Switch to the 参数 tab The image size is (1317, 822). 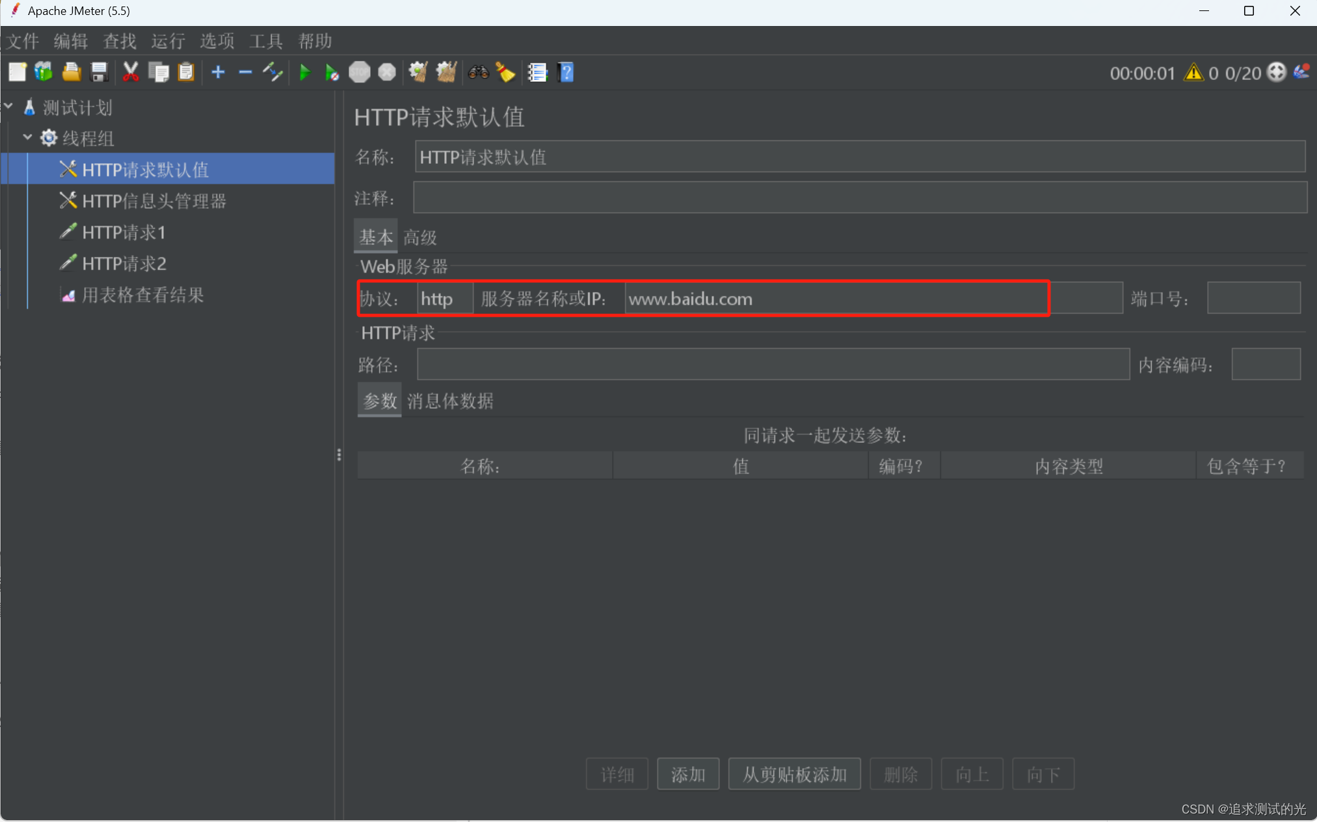tap(380, 401)
